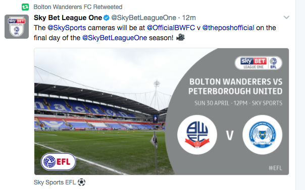Open the @OfficialBWFC mention link
The image size is (305, 190).
171,28
